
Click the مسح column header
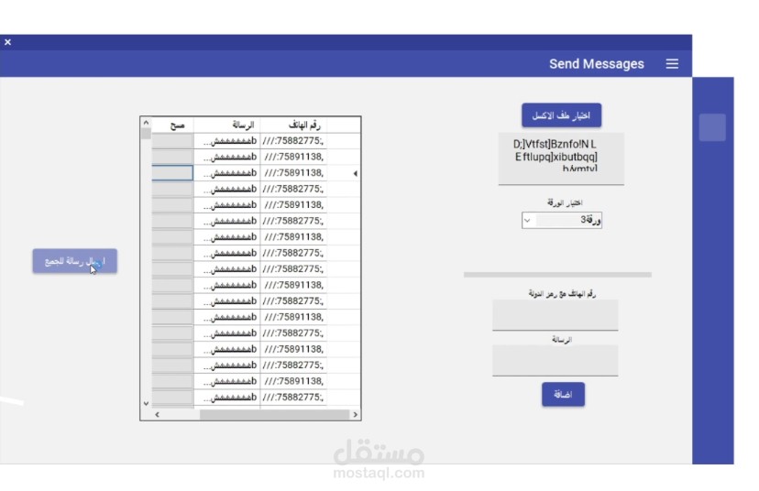[x=173, y=125]
